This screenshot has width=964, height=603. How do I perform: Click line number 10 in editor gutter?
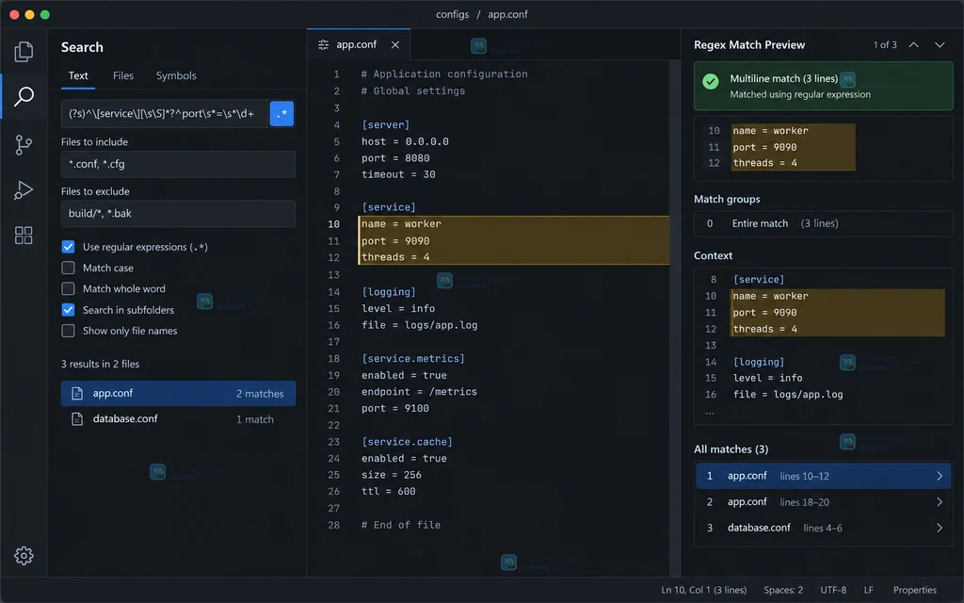click(x=334, y=224)
